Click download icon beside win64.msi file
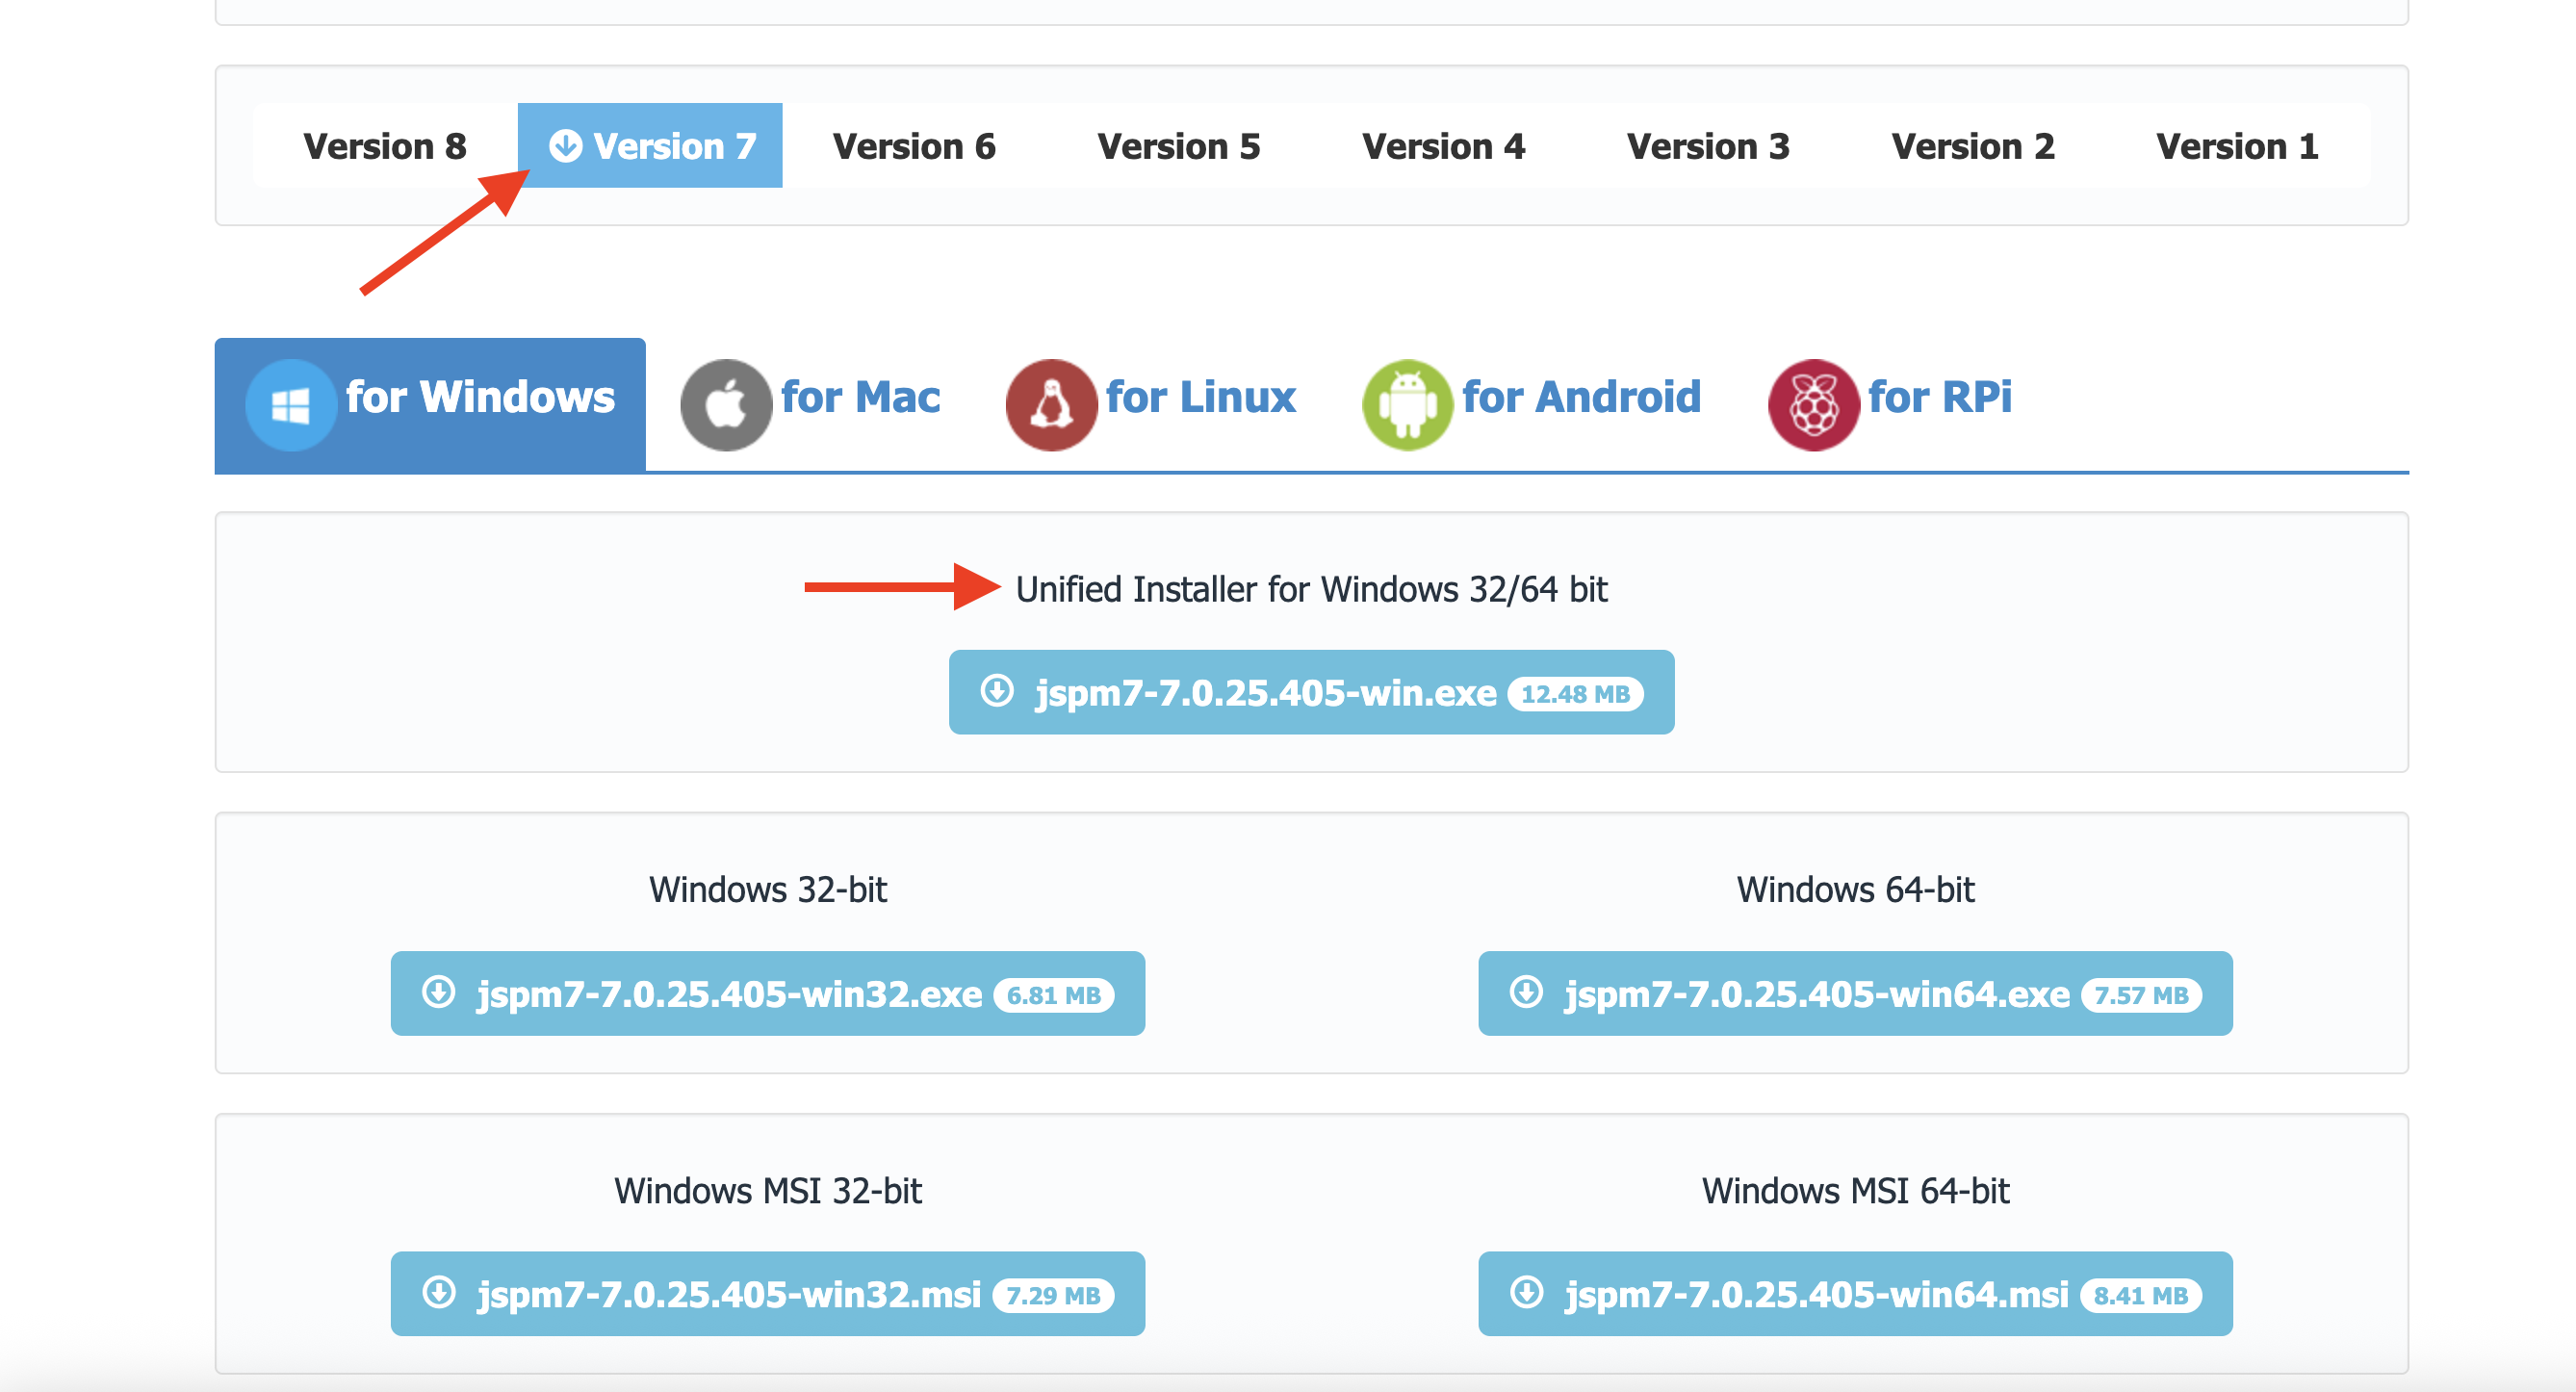The height and width of the screenshot is (1392, 2576). [x=1526, y=1292]
